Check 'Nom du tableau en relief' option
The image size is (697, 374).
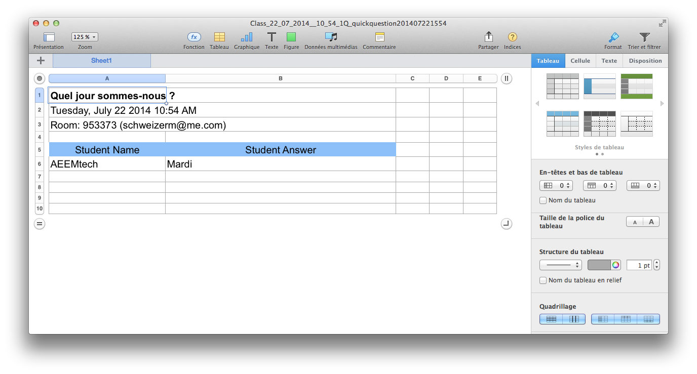543,280
